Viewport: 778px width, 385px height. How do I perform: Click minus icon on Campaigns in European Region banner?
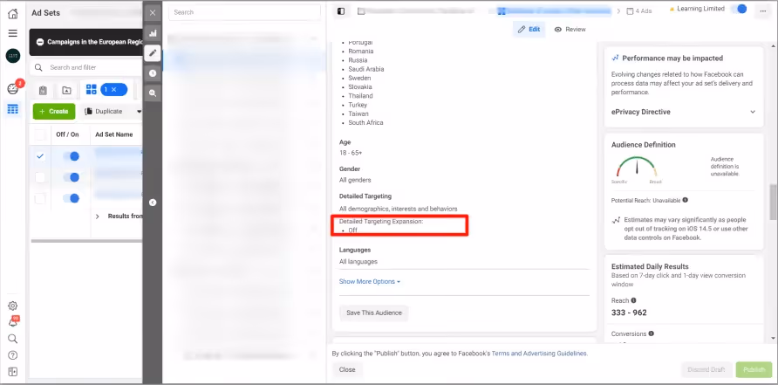pos(40,42)
